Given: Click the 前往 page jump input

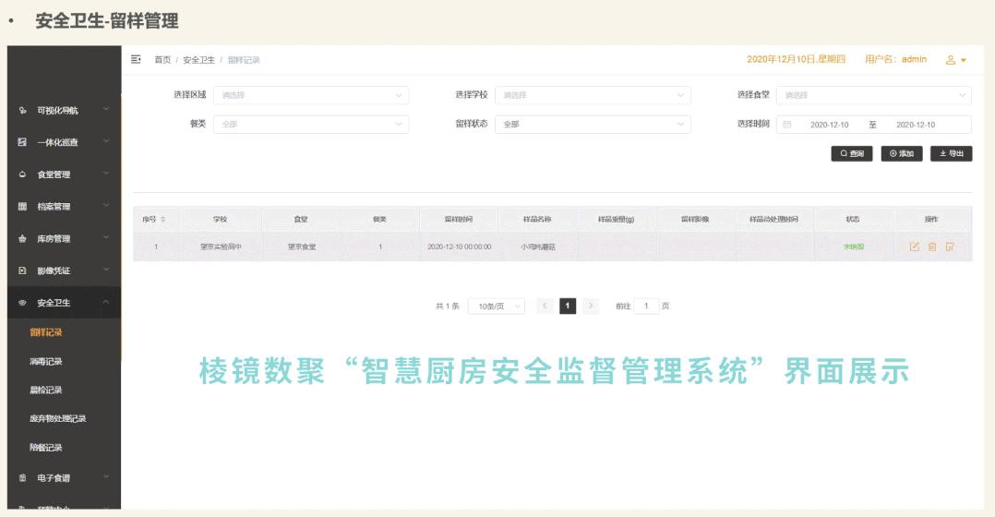Looking at the screenshot, I should (x=647, y=306).
